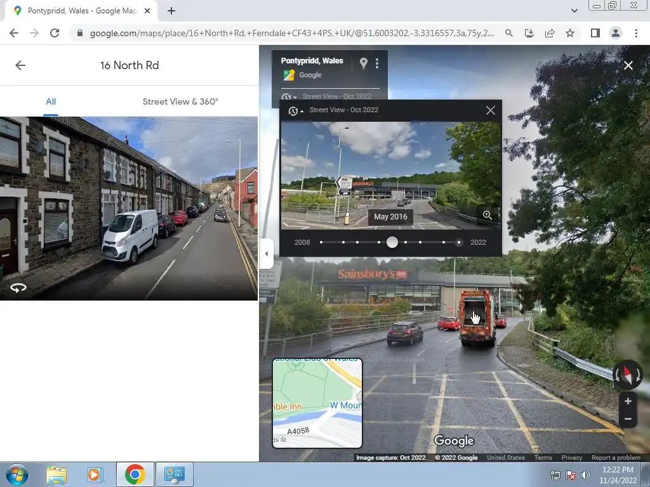This screenshot has width=650, height=487.
Task: Click the address bar URL
Action: [291, 33]
